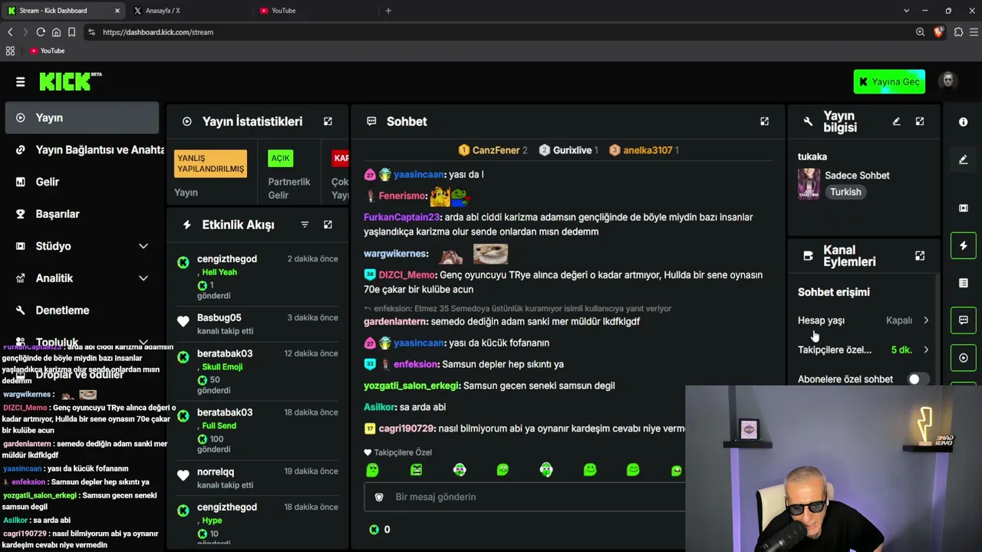Go to the browser home page

[x=56, y=32]
